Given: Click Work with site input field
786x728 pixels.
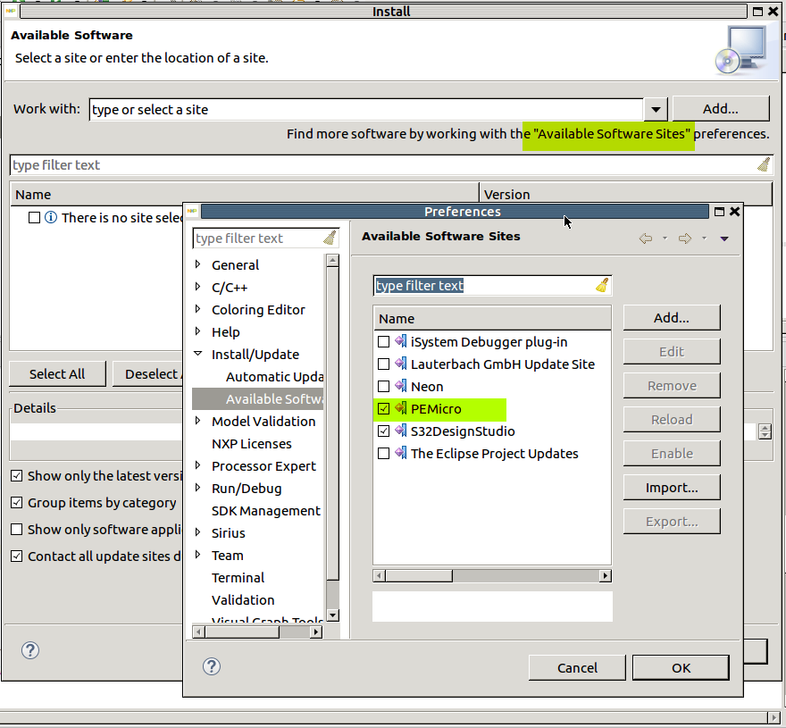Looking at the screenshot, I should pyautogui.click(x=366, y=109).
